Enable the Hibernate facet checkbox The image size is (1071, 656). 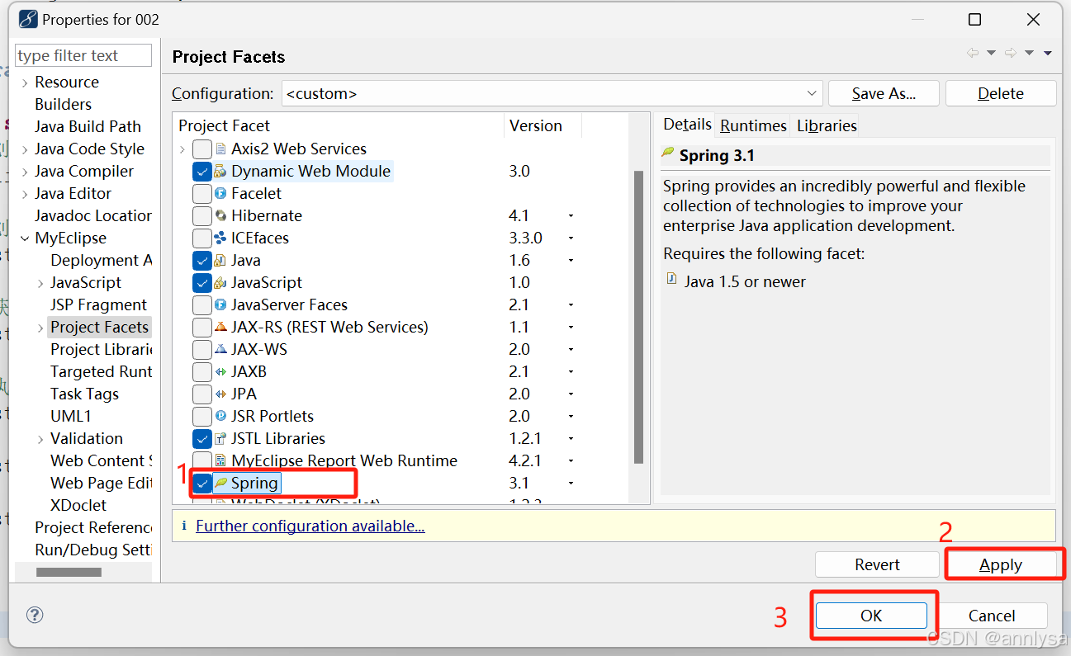coord(202,216)
